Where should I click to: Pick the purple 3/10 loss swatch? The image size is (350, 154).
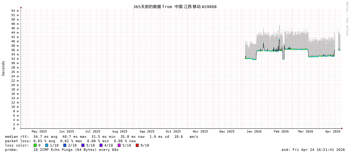coord(83,145)
